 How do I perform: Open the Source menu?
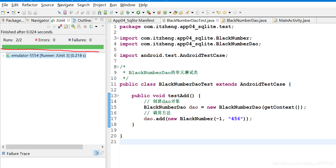click(47, 5)
